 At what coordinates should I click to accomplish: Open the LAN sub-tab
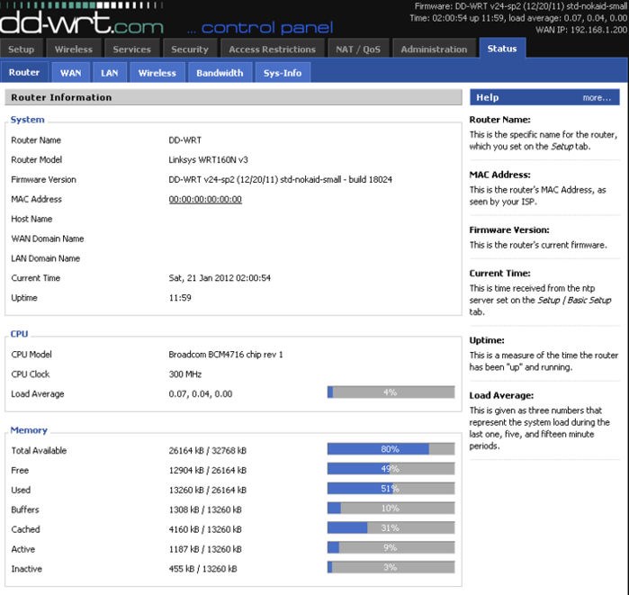[110, 73]
